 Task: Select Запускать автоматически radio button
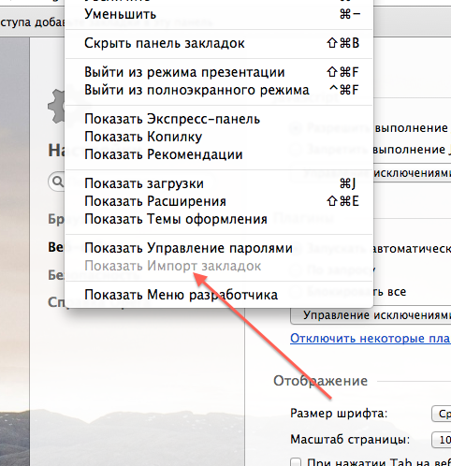click(297, 248)
